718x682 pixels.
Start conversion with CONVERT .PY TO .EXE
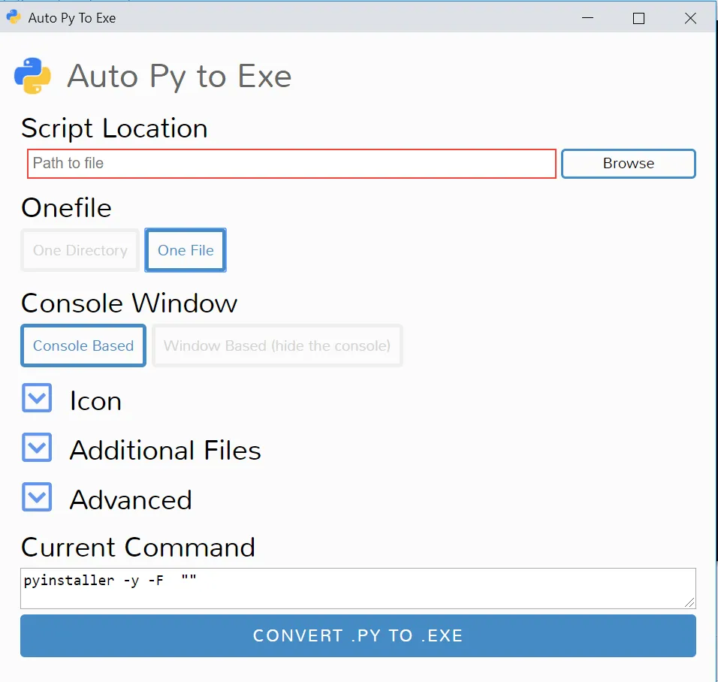coord(358,635)
